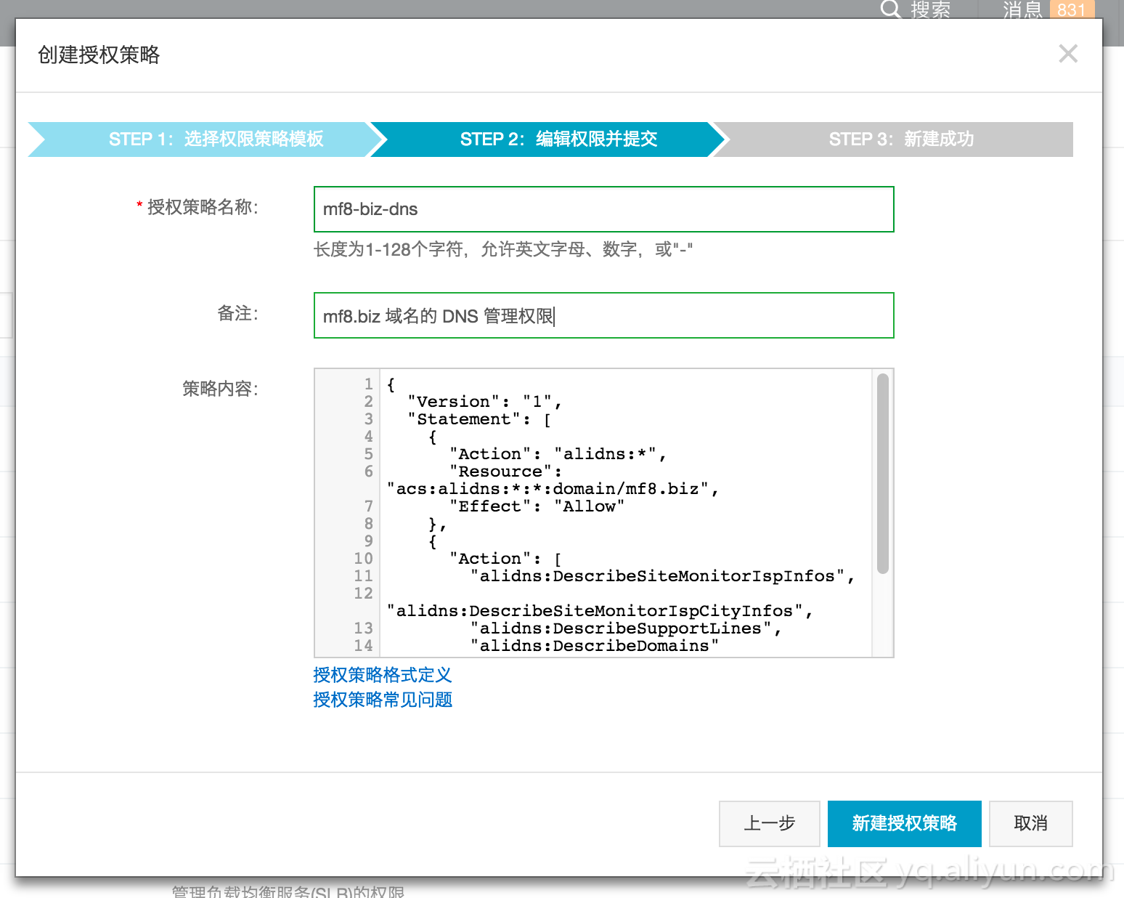
Task: Click the 新建授权策略 button
Action: pos(905,824)
